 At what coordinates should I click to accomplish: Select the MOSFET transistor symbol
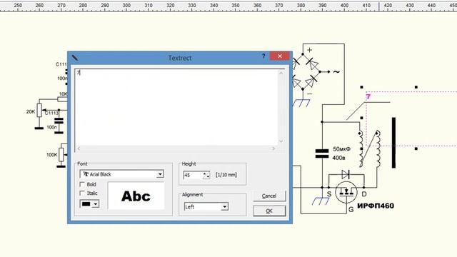(x=346, y=192)
